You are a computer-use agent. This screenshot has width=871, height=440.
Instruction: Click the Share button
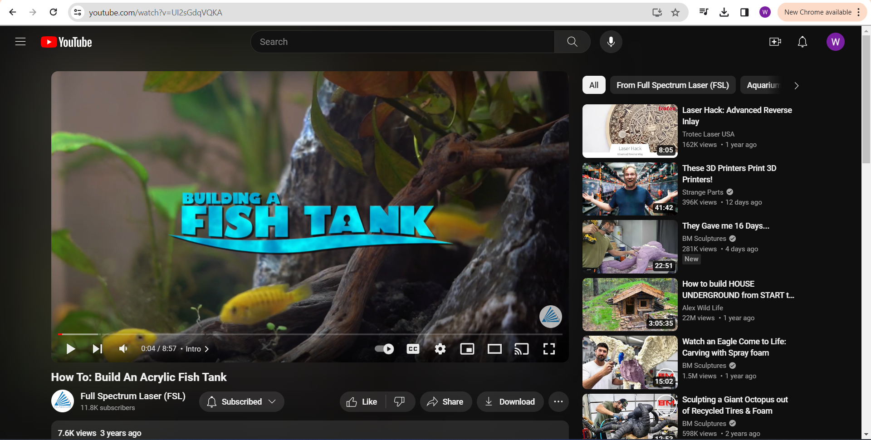coord(445,402)
